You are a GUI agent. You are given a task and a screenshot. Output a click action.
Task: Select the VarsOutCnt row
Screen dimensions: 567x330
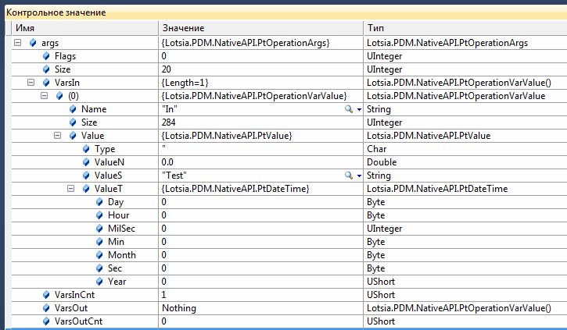pyautogui.click(x=78, y=321)
